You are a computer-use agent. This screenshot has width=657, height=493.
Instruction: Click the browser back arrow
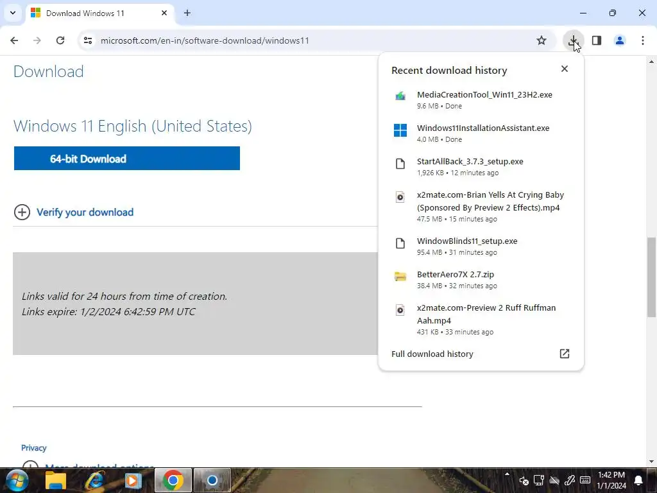point(14,40)
